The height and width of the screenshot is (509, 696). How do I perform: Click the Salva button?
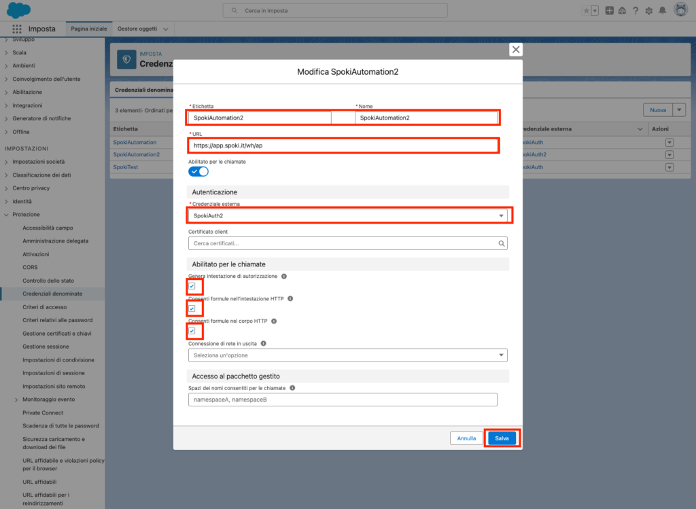tap(502, 438)
